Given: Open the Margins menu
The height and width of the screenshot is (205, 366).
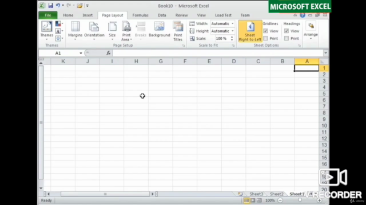Looking at the screenshot, I should pos(75,31).
